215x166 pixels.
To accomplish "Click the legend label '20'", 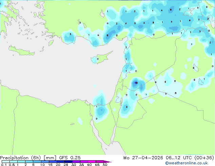I will [58, 165].
